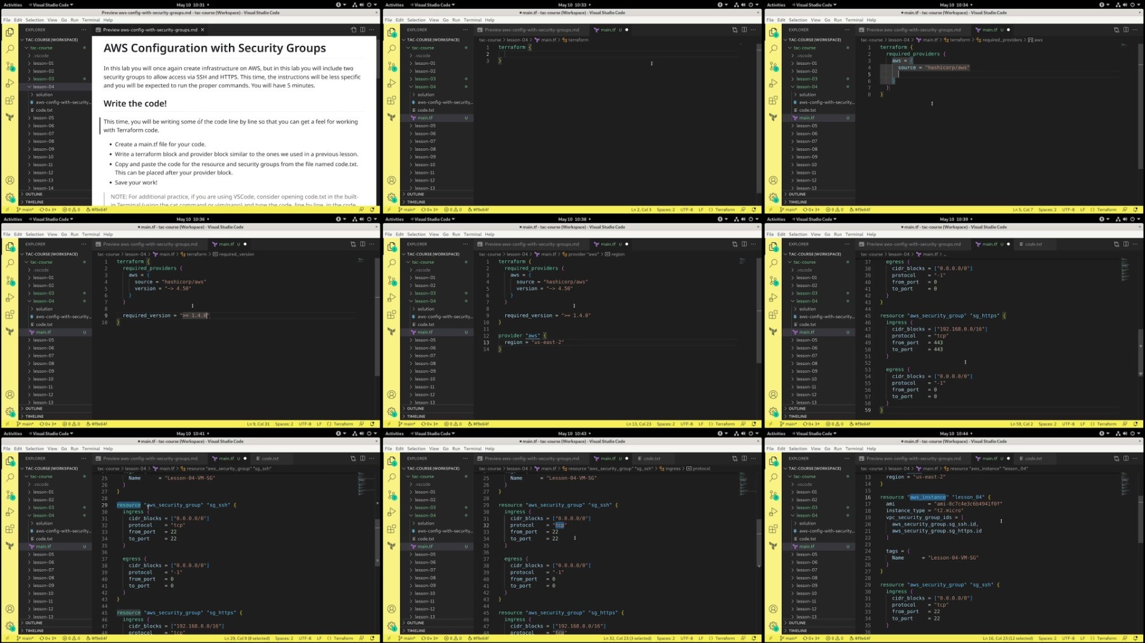Open Terraform sidebar icon in the 10:34 window

773,117
